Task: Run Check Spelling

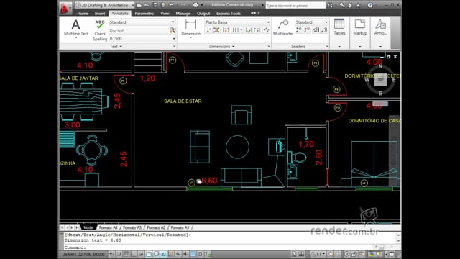Action: coord(100,30)
